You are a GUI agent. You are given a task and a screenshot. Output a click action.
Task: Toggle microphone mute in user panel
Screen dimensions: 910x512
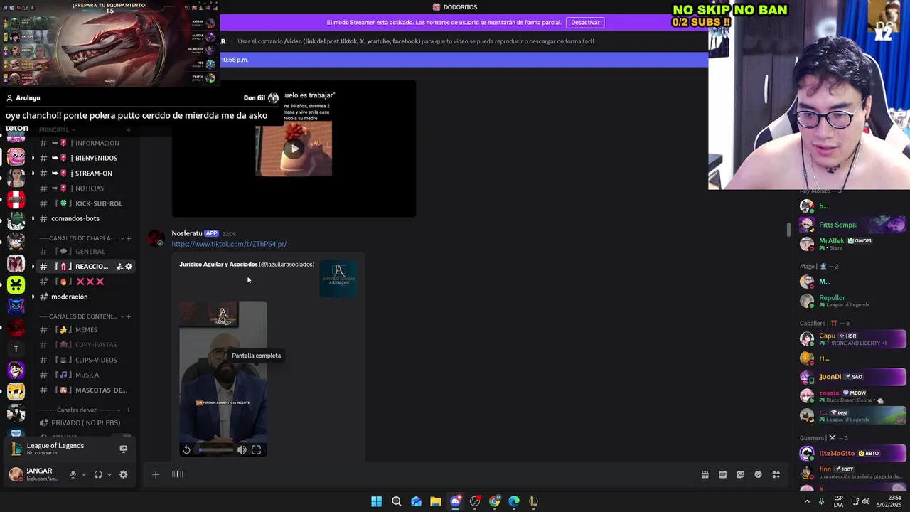pos(73,474)
